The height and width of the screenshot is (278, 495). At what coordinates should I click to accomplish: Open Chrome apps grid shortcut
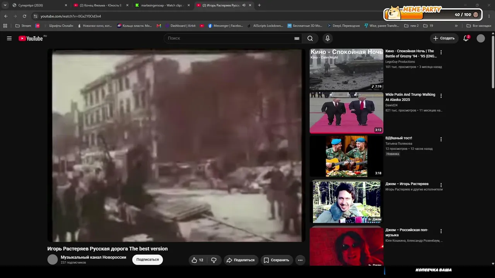[x=5, y=26]
